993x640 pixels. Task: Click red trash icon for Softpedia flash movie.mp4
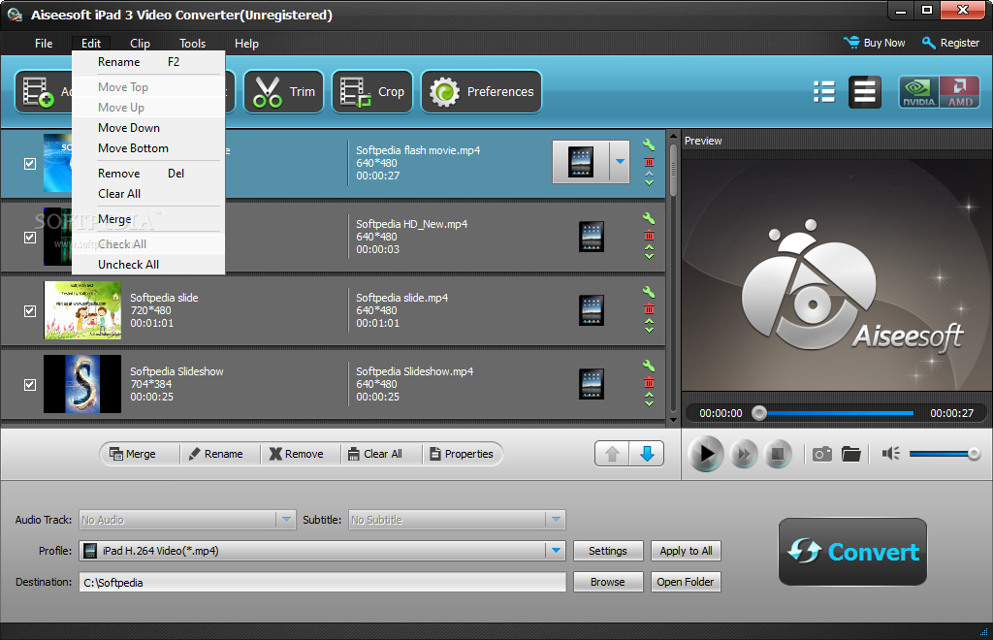click(x=649, y=161)
